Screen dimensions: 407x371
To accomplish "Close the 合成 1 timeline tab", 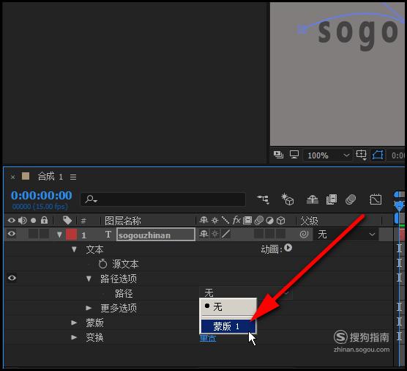I will point(12,177).
